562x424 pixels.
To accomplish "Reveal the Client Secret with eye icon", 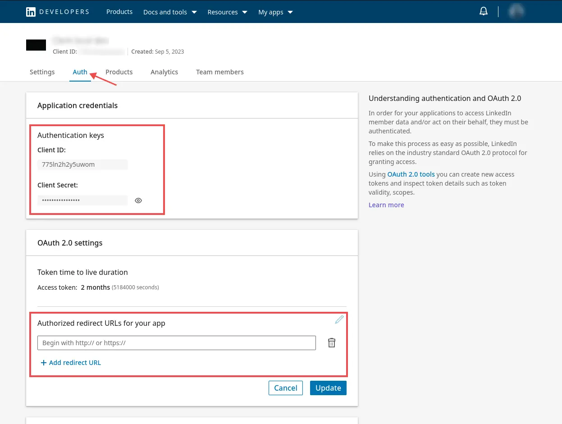I will pyautogui.click(x=138, y=201).
